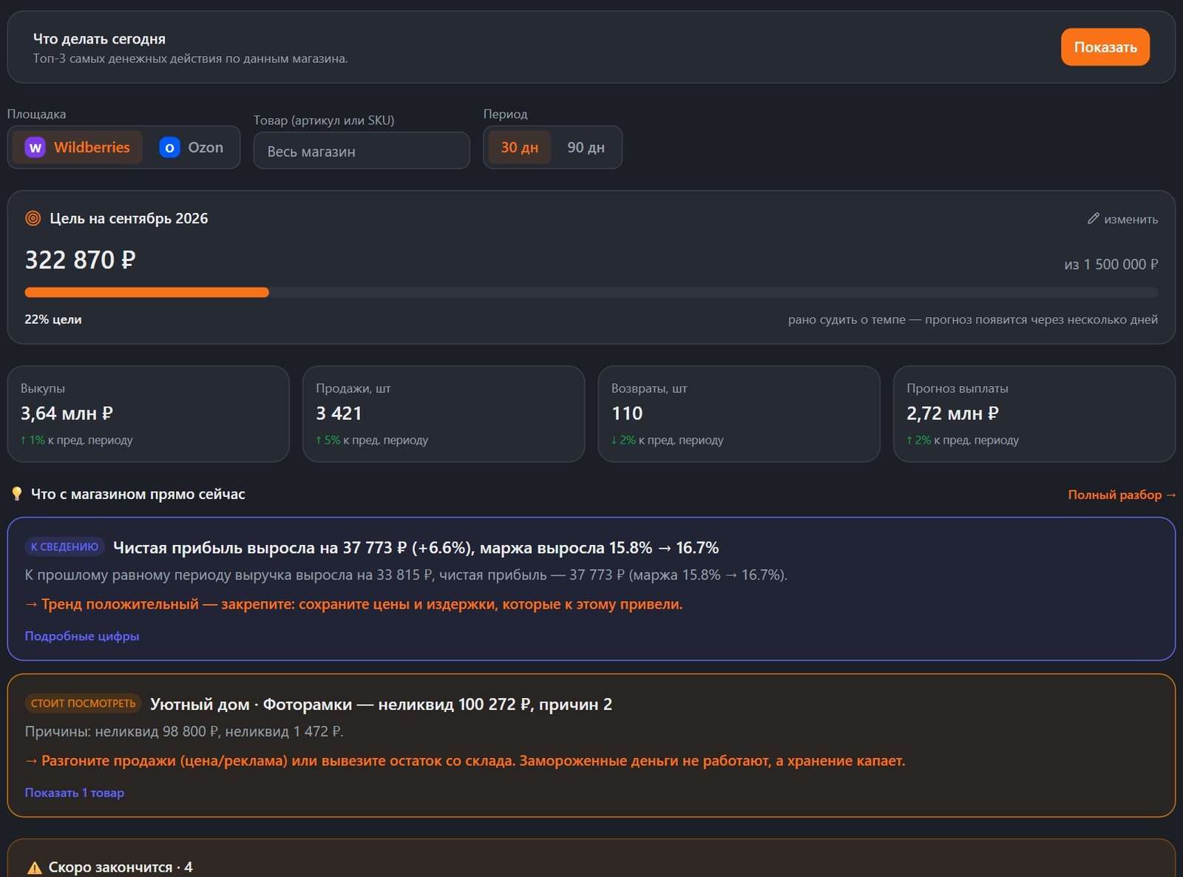This screenshot has width=1183, height=877.
Task: Switch period to 90 дн
Action: pos(586,147)
